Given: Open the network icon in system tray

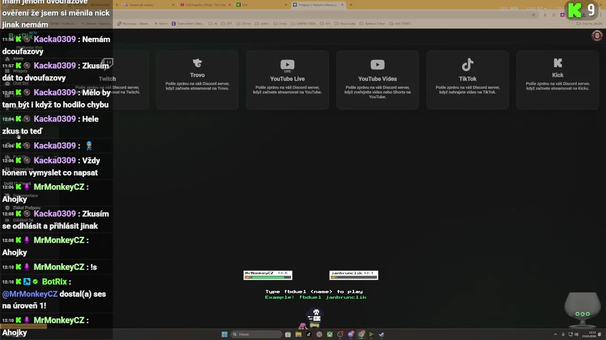Looking at the screenshot, I should point(570,334).
